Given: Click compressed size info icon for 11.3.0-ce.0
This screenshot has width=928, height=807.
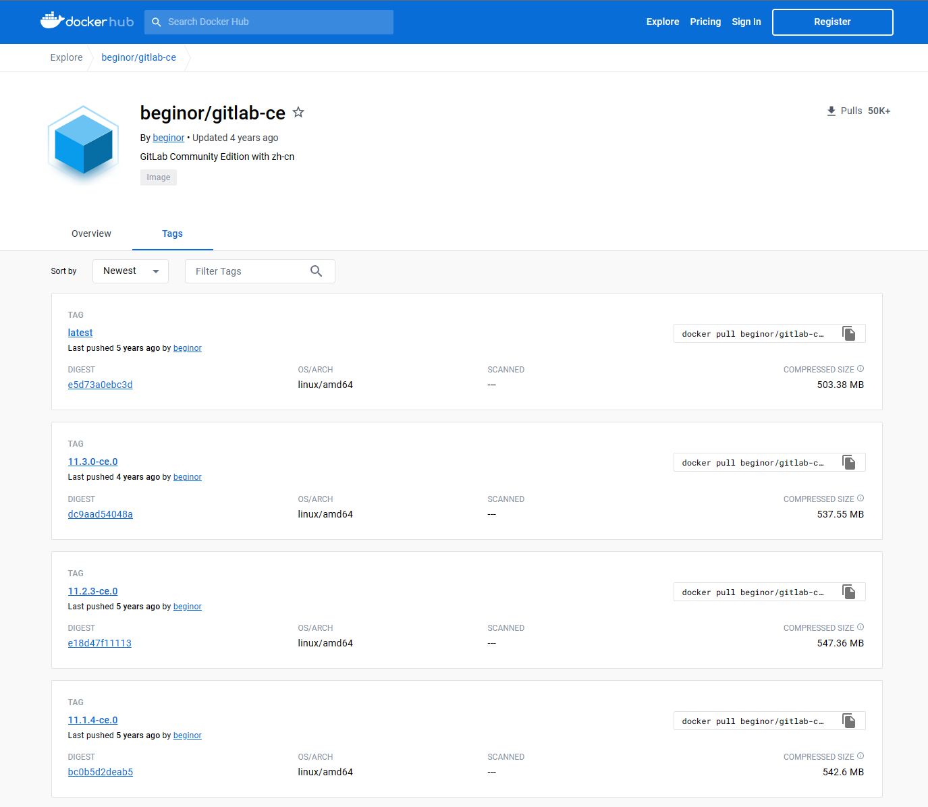Looking at the screenshot, I should (861, 499).
